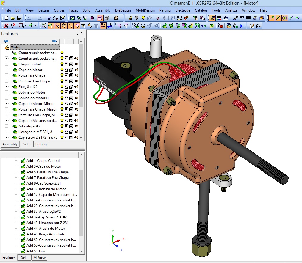Image resolution: width=302 pixels, height=263 pixels.
Task: Expand the Eixo_ 8 x 120 node
Action: coord(7,86)
